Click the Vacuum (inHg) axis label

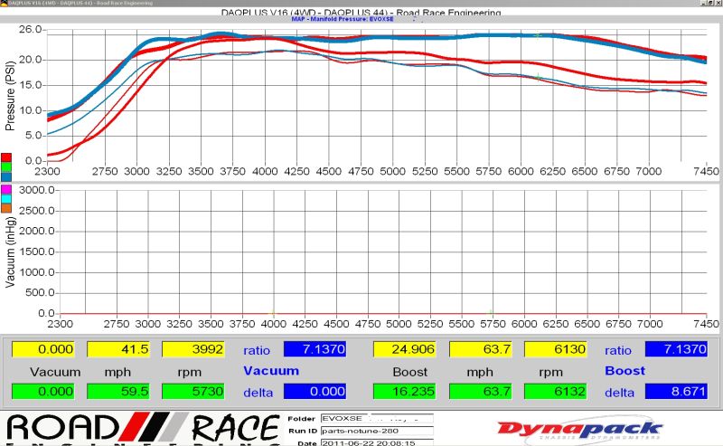[x=10, y=251]
